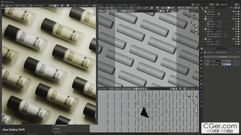241x135 pixels.
Task: Toggle Subdivision modifier render camera icon
Action: click(230, 64)
